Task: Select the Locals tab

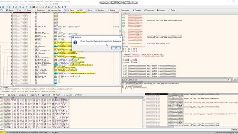Action: click(68, 95)
